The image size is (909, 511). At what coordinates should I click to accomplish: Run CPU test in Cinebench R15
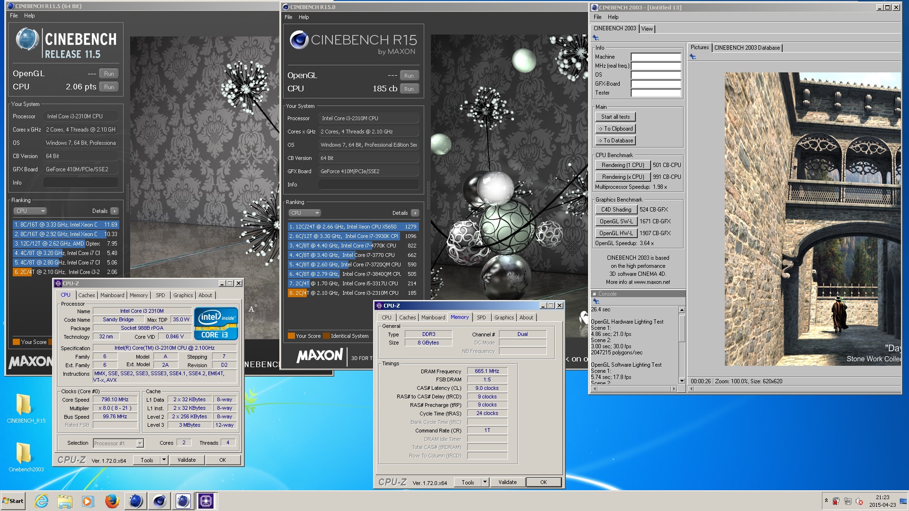pyautogui.click(x=409, y=89)
